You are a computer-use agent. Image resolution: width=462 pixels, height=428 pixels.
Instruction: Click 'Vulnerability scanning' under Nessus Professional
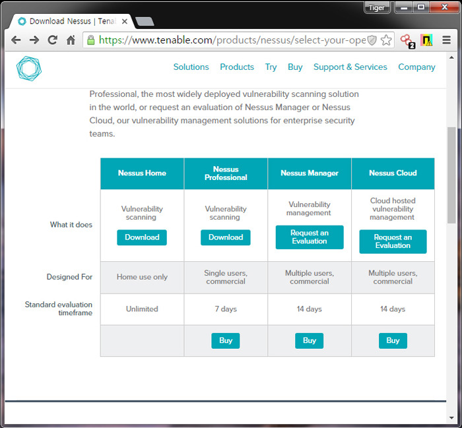[226, 213]
